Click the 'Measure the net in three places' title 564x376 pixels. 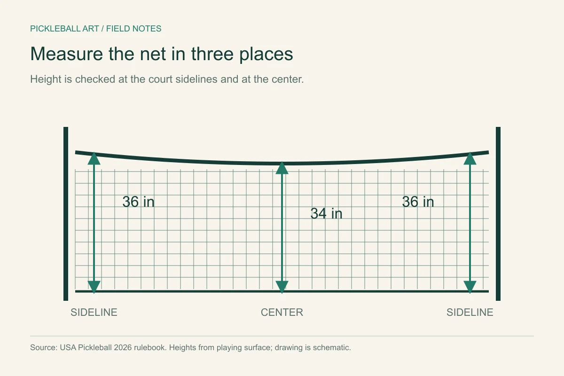pos(162,54)
